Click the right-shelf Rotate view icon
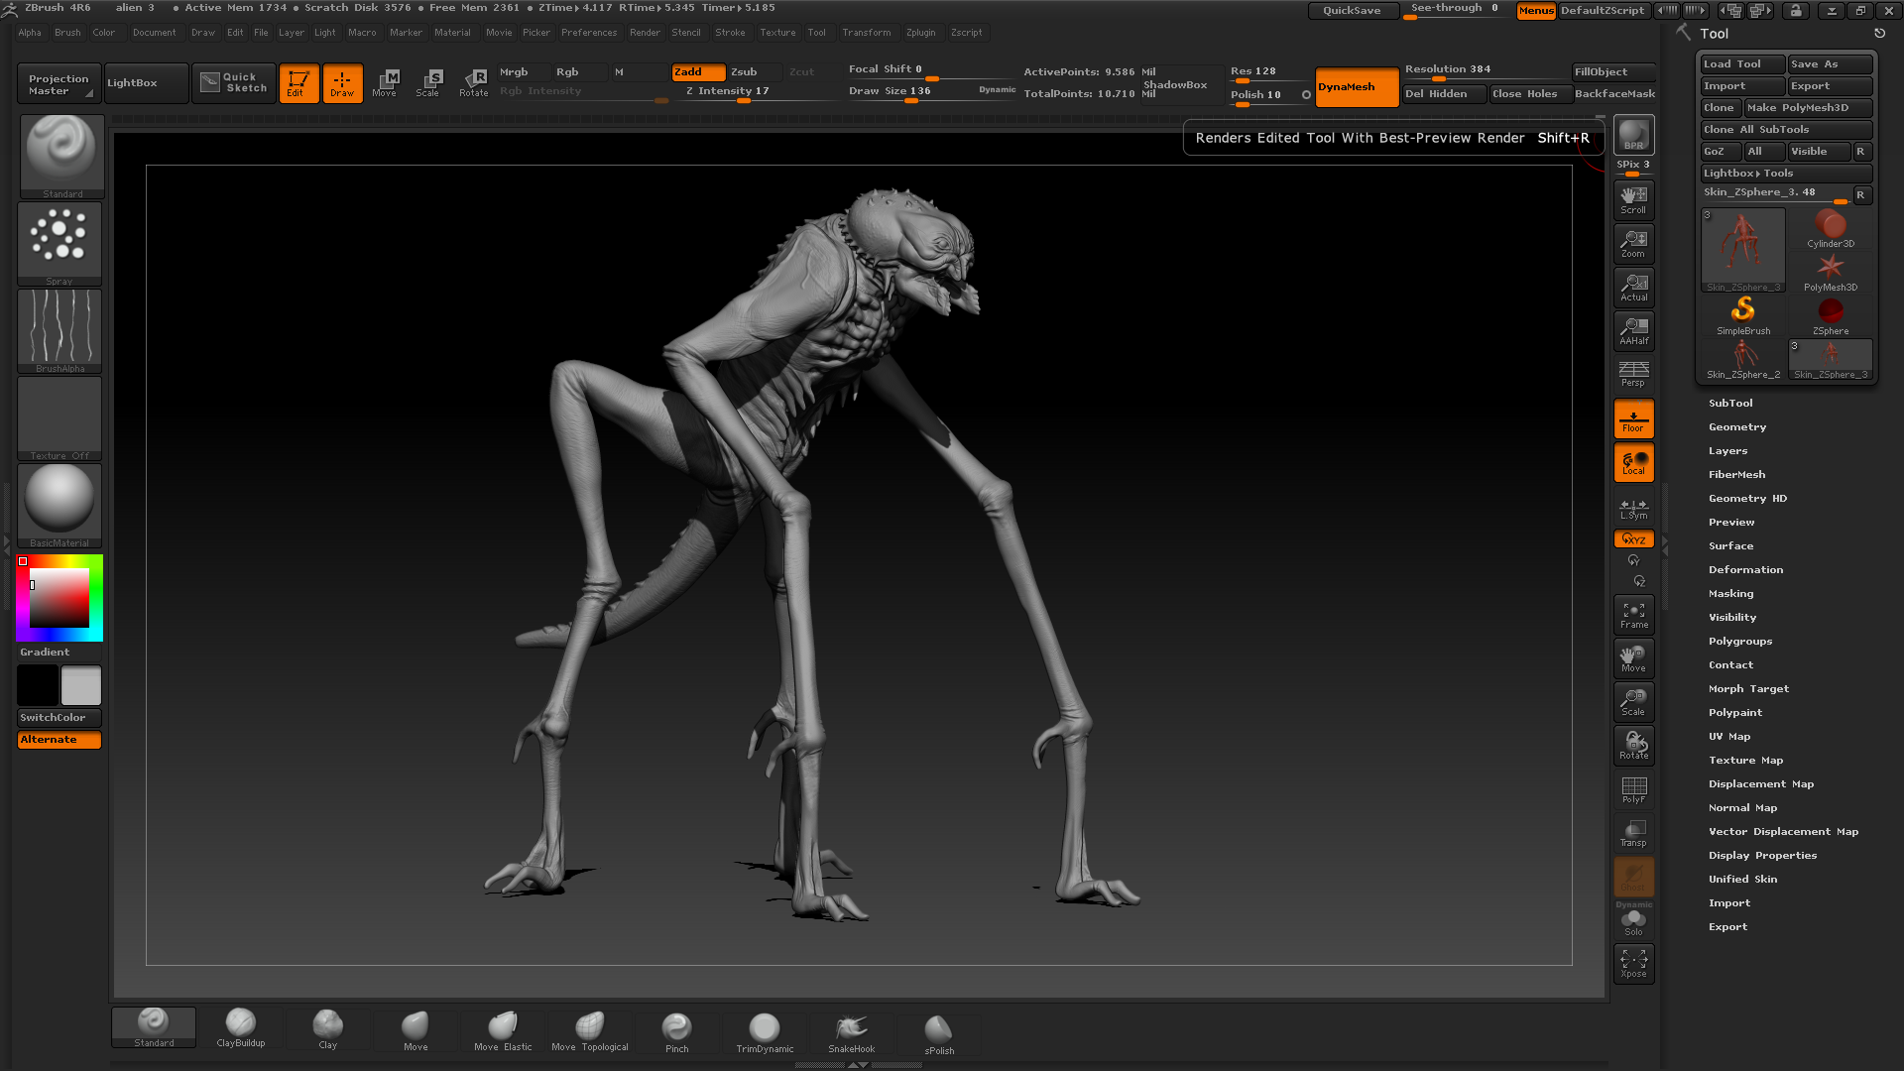Image resolution: width=1904 pixels, height=1071 pixels. [1633, 745]
